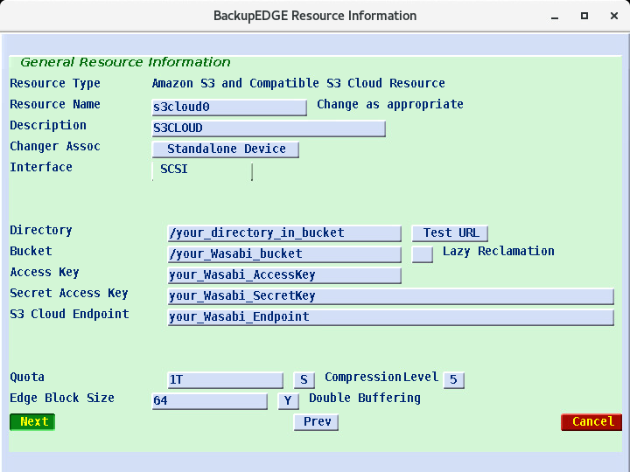Edit the Quota field showing 1T

click(226, 379)
